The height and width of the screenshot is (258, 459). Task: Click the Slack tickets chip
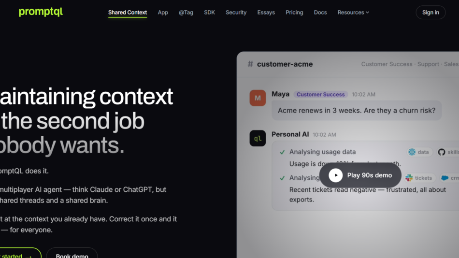pos(419,178)
